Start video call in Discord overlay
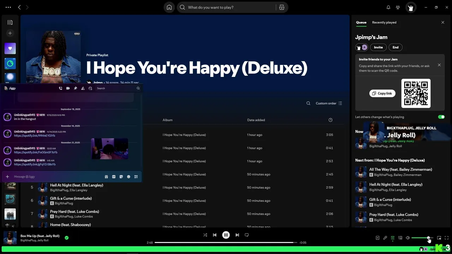Screen dimensions: 452x254 68,88
